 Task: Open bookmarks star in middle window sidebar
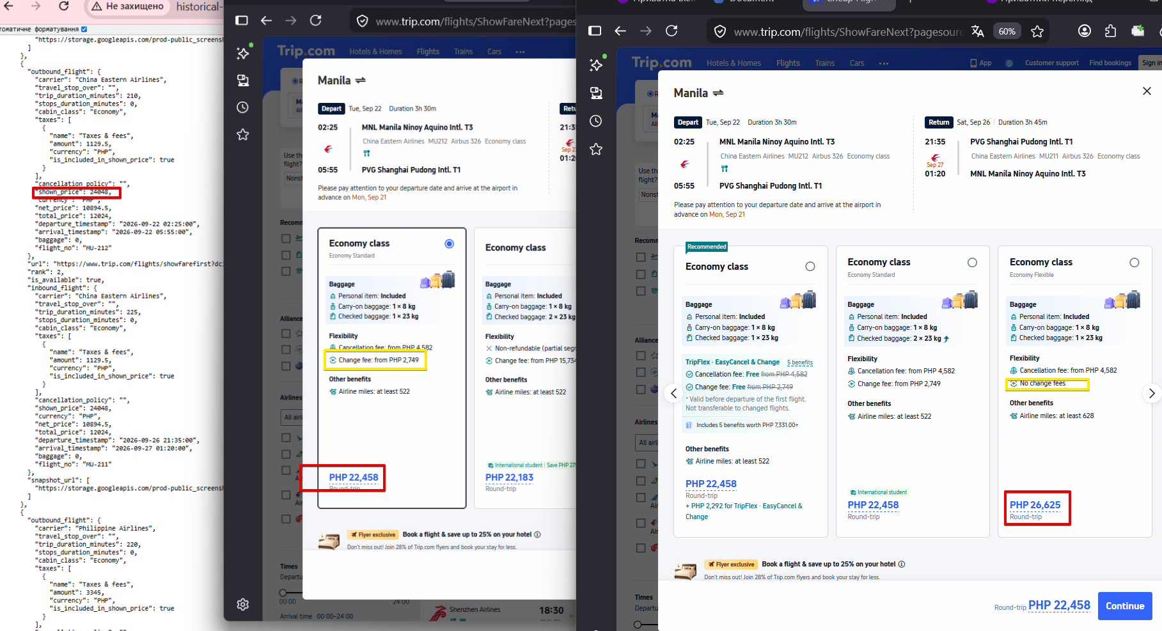(x=242, y=134)
